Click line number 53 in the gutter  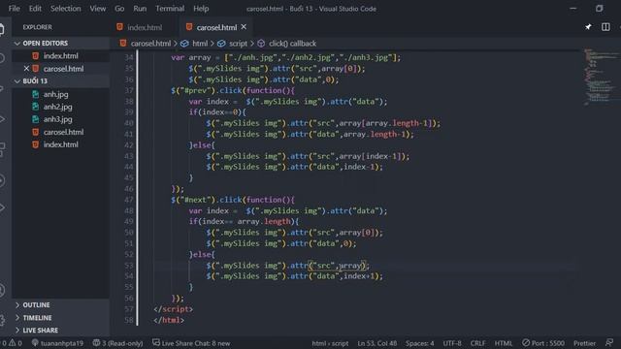(129, 265)
